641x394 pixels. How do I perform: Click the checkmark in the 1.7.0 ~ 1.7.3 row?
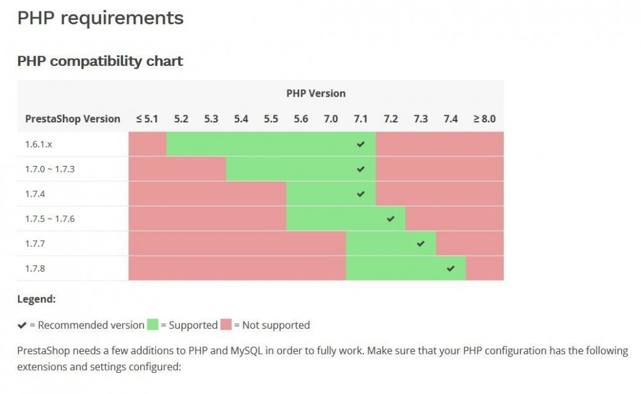(x=360, y=169)
